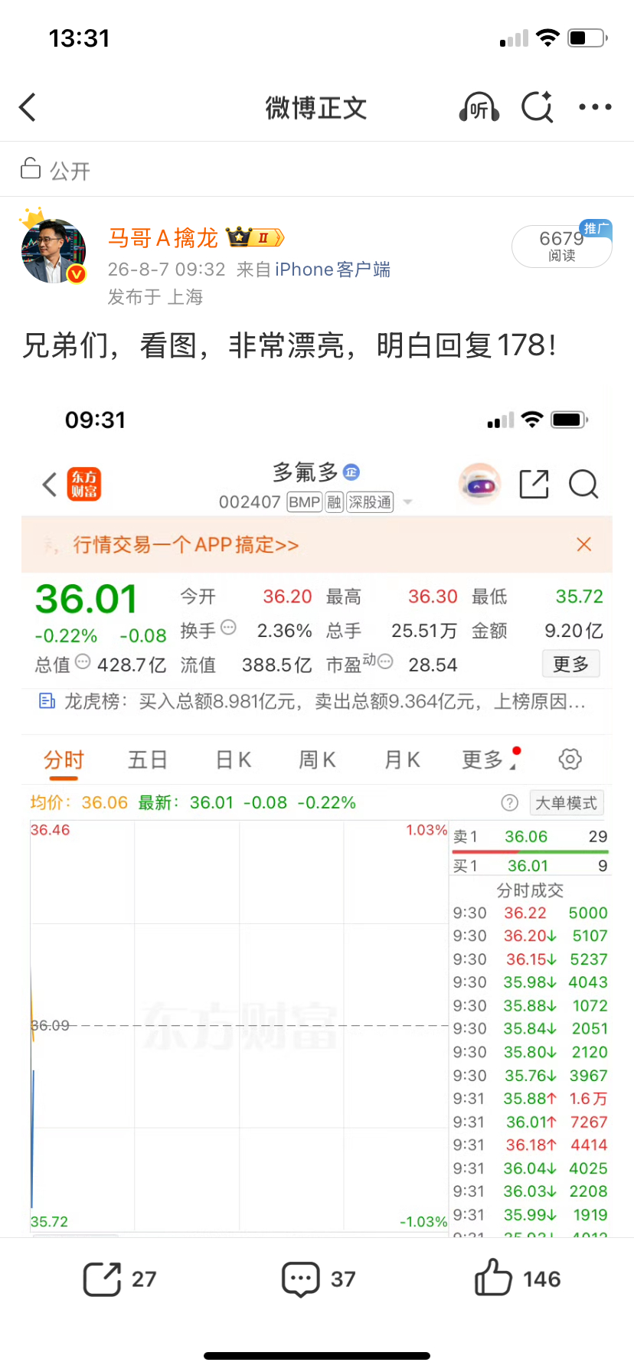Viewport: 634px width, 1372px height.
Task: Tap the 融 margin trading tag
Action: click(334, 502)
